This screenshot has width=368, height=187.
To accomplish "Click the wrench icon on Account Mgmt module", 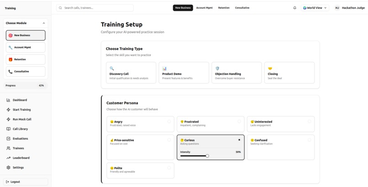I will [11, 47].
